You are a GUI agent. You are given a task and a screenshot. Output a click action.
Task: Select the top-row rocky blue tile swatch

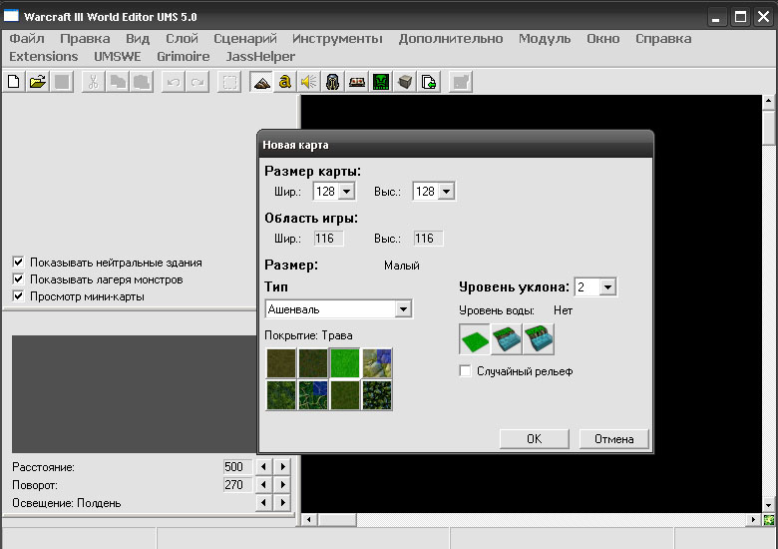[x=377, y=363]
